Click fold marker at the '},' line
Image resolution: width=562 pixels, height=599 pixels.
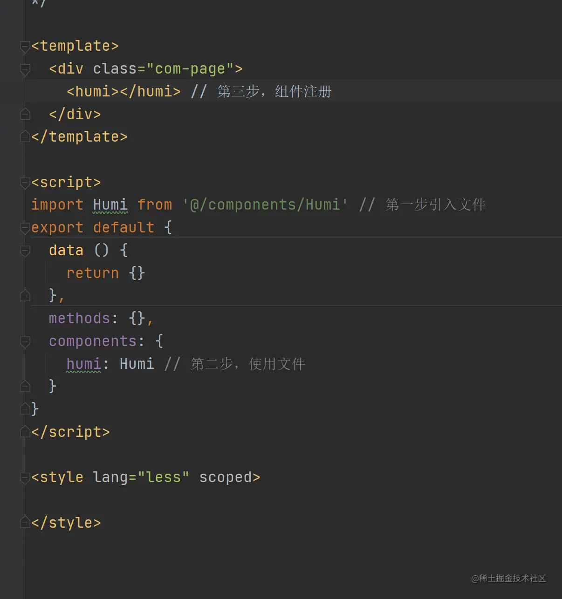25,296
